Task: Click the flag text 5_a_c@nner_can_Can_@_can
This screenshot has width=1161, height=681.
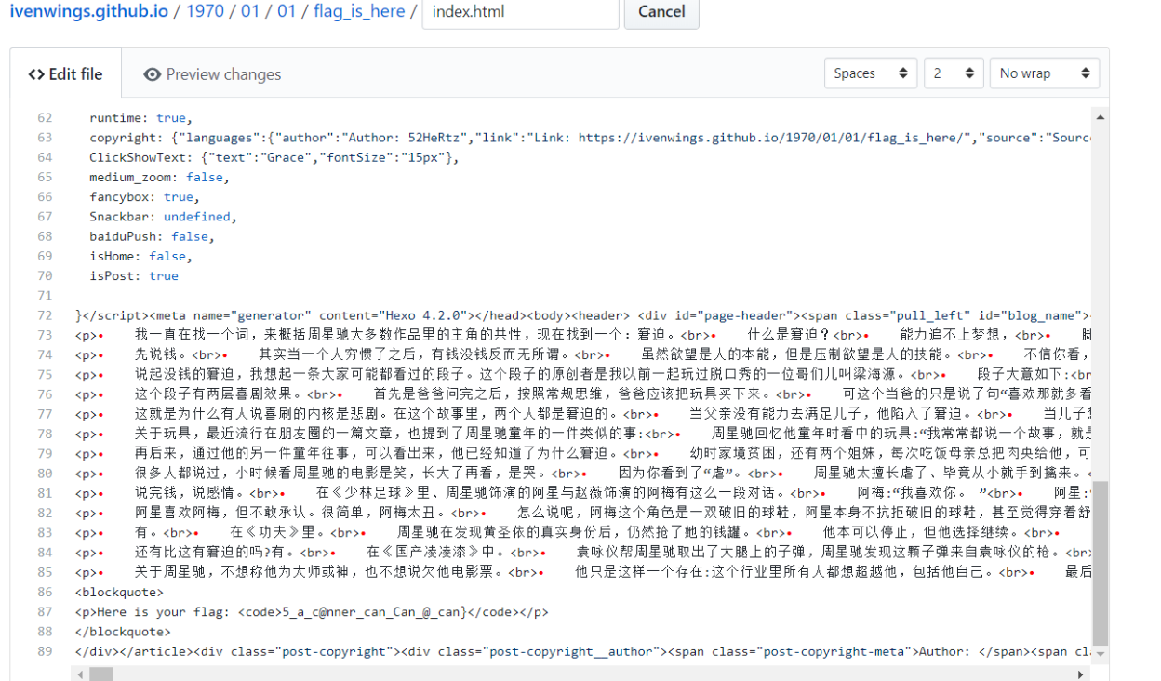Action: tap(373, 611)
